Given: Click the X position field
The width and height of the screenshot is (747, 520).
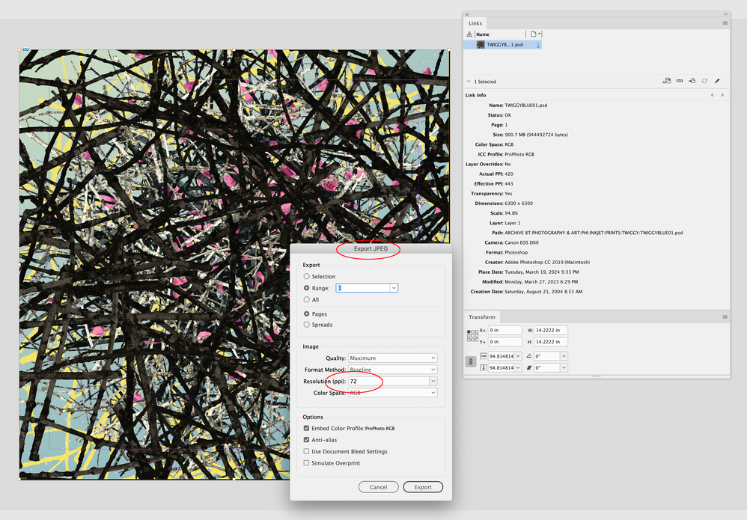Looking at the screenshot, I should coord(505,330).
